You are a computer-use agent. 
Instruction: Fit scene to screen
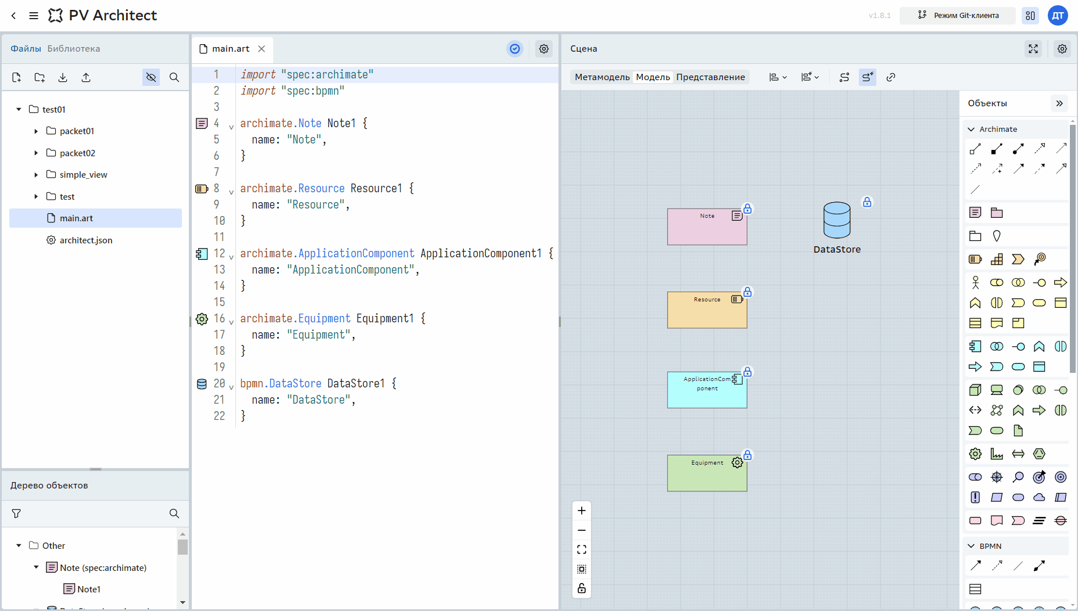[582, 549]
